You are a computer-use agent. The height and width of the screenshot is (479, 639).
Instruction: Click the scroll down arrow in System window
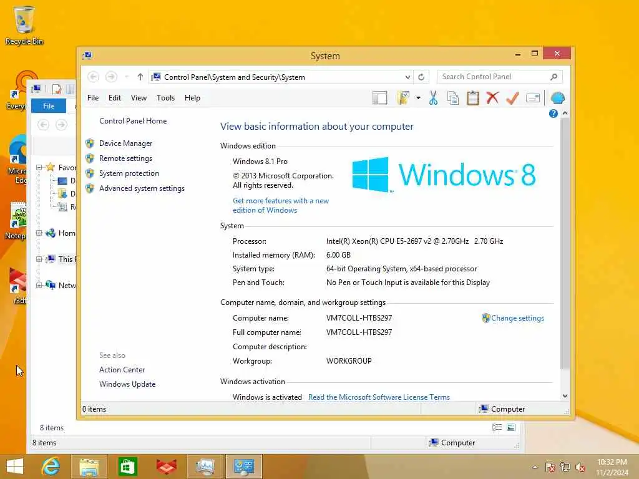565,396
